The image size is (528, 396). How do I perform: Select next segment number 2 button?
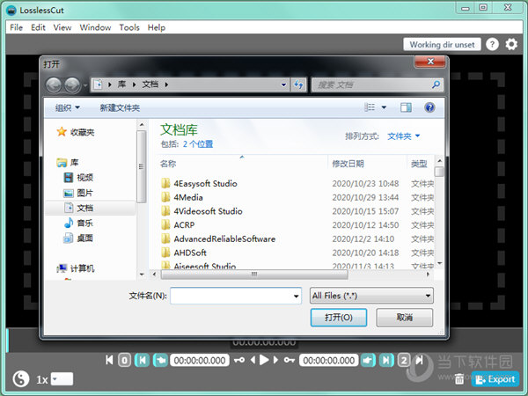click(404, 360)
